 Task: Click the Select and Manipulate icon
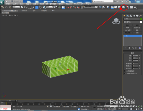[59, 7]
